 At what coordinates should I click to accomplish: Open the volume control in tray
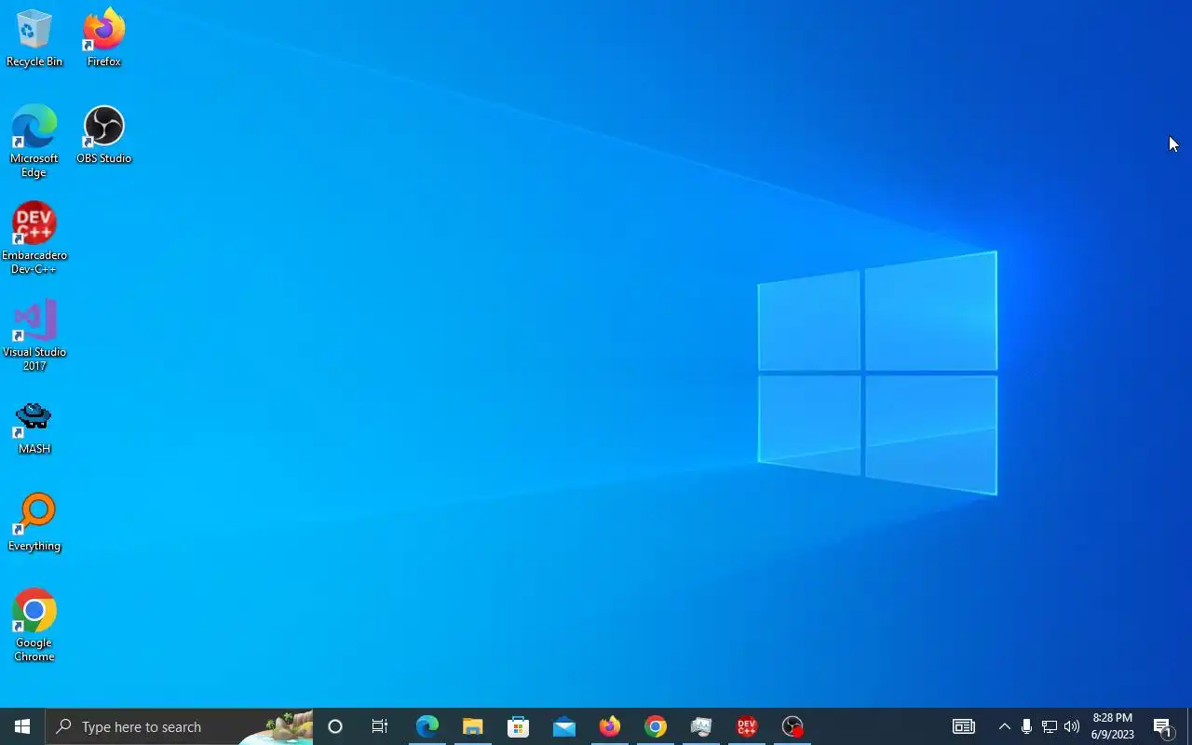point(1072,726)
